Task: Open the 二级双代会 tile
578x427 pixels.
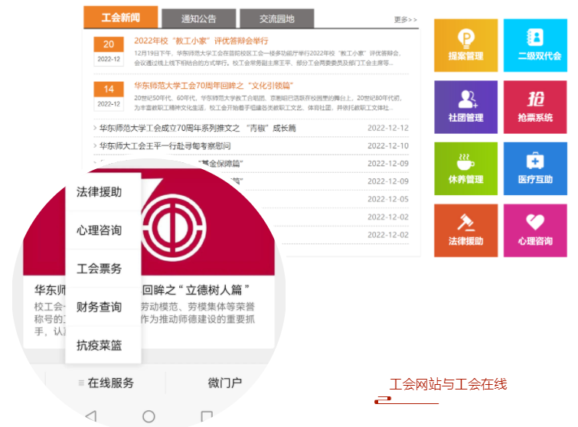Action: coord(535,45)
